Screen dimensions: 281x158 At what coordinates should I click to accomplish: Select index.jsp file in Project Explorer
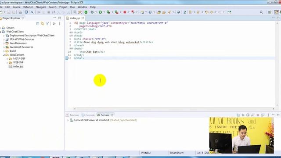(x=18, y=66)
